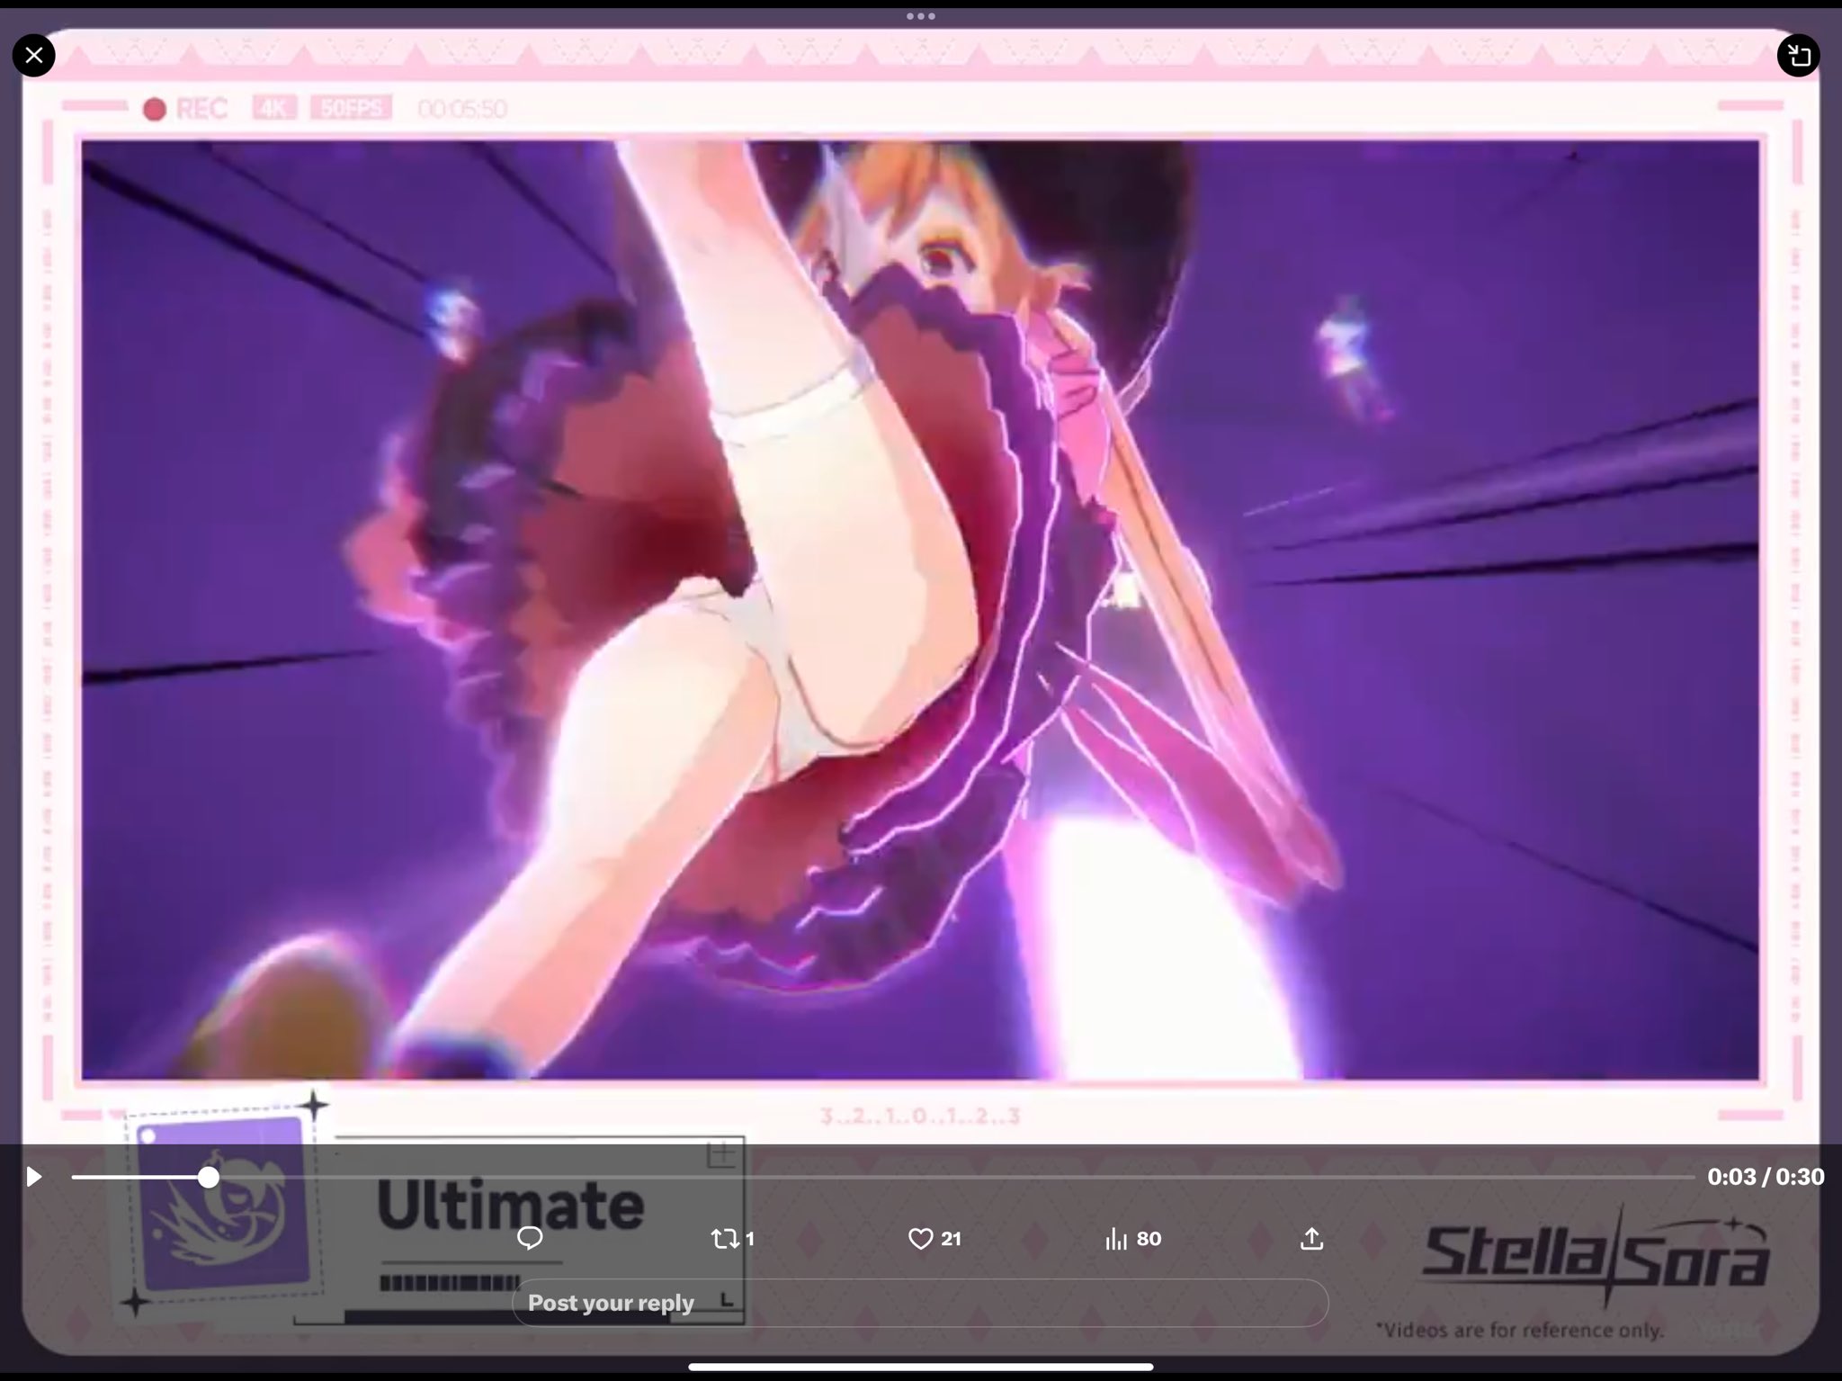Click the 0:03 / 0:30 time display
This screenshot has height=1381, width=1842.
(x=1765, y=1177)
